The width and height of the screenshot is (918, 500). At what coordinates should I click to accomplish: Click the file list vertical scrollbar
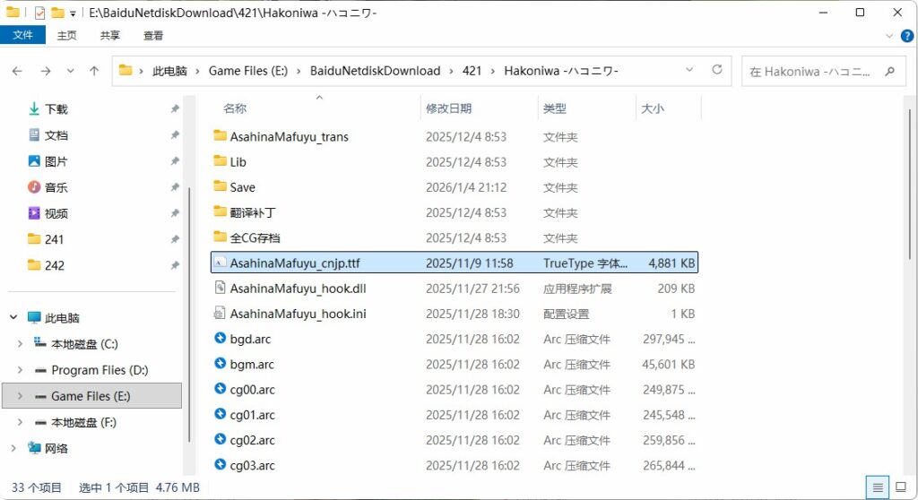click(x=909, y=185)
